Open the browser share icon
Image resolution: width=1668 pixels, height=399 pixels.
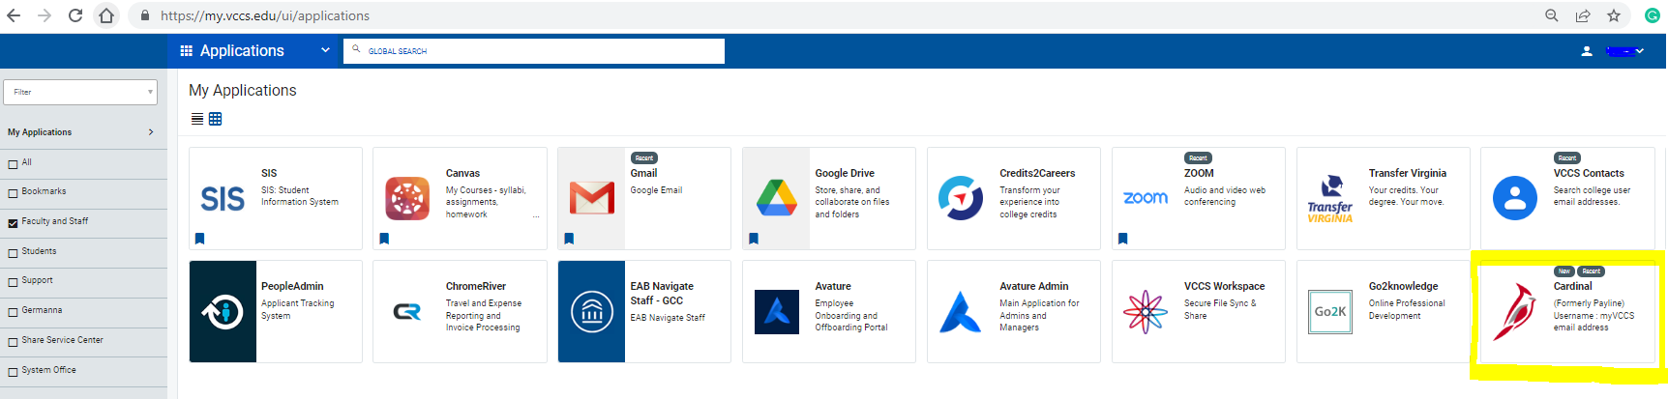click(1583, 15)
